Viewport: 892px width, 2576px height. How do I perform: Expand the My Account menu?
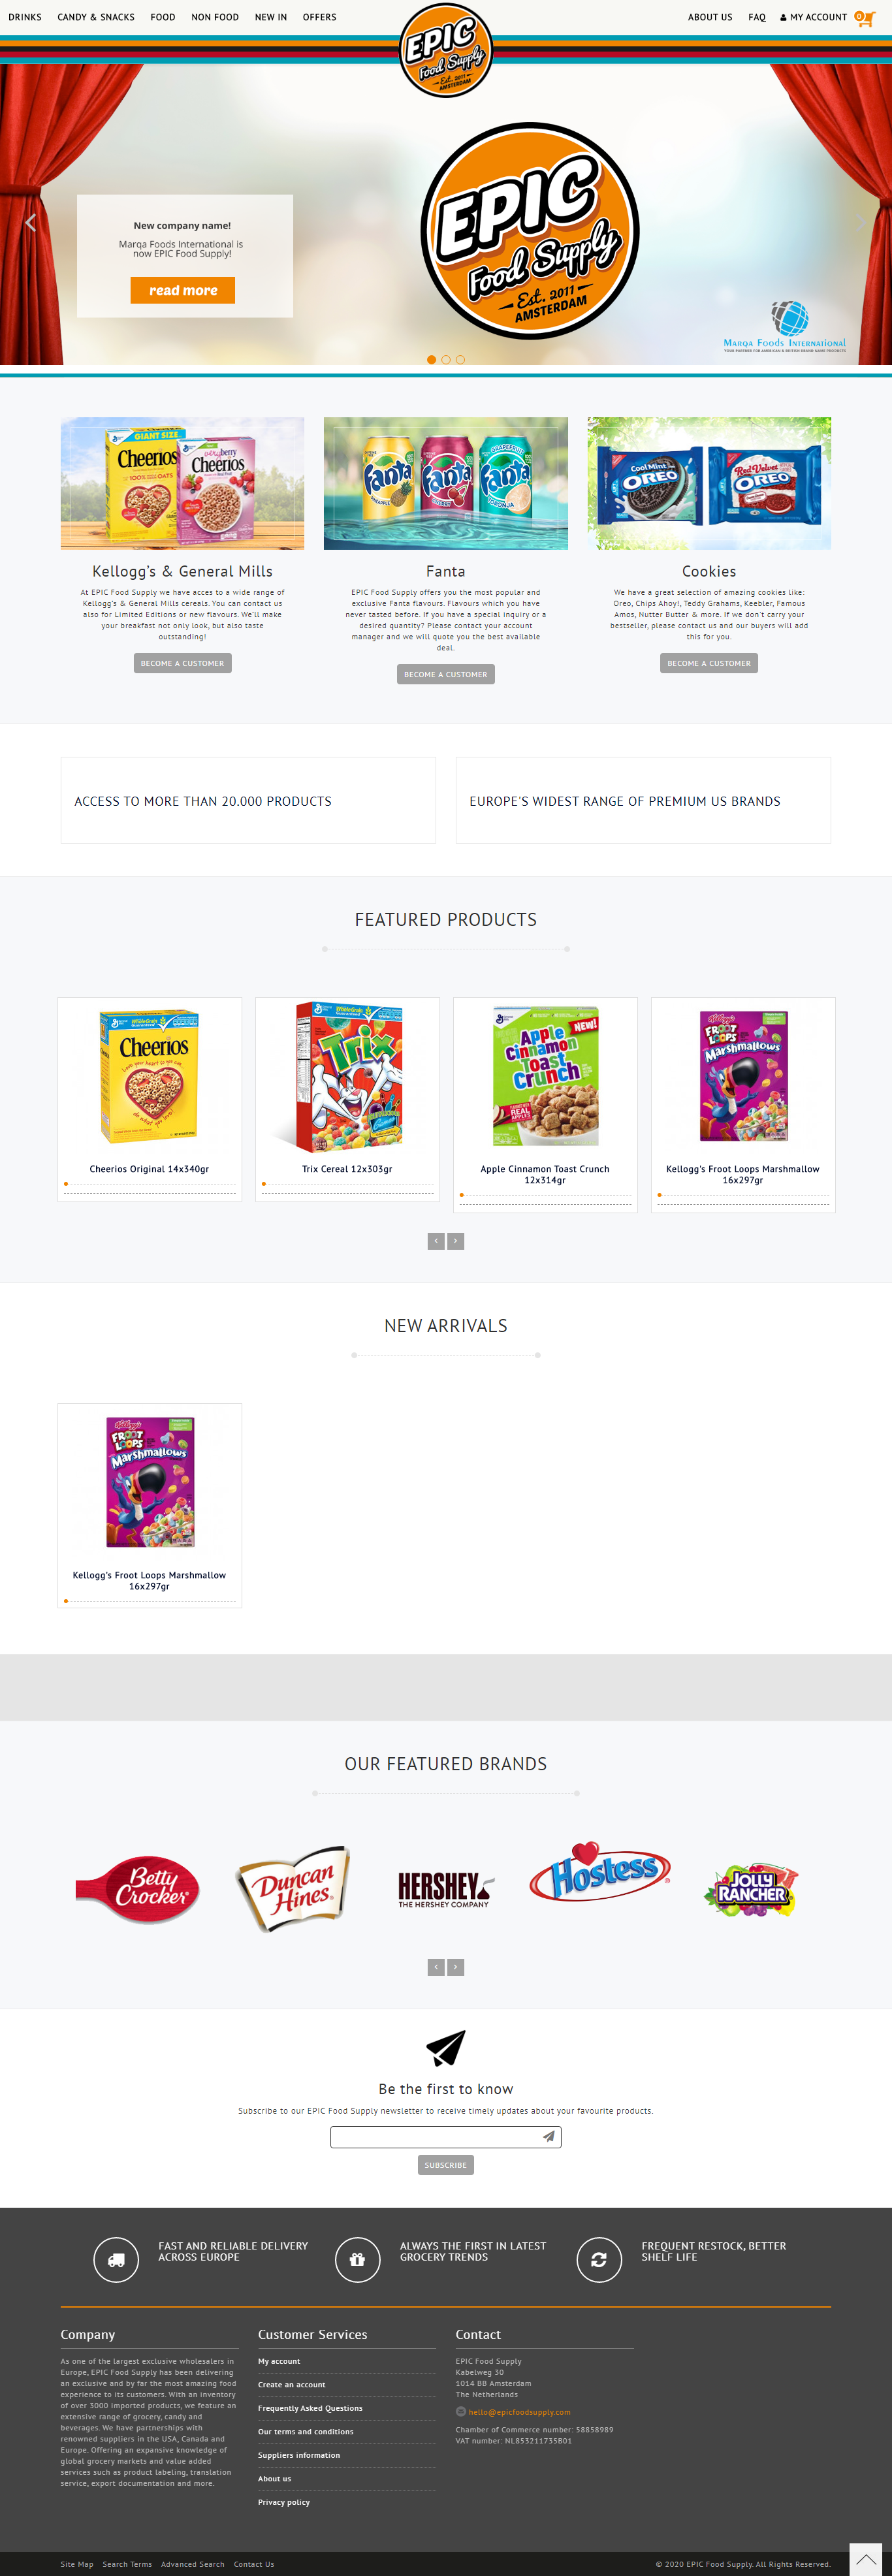point(813,17)
